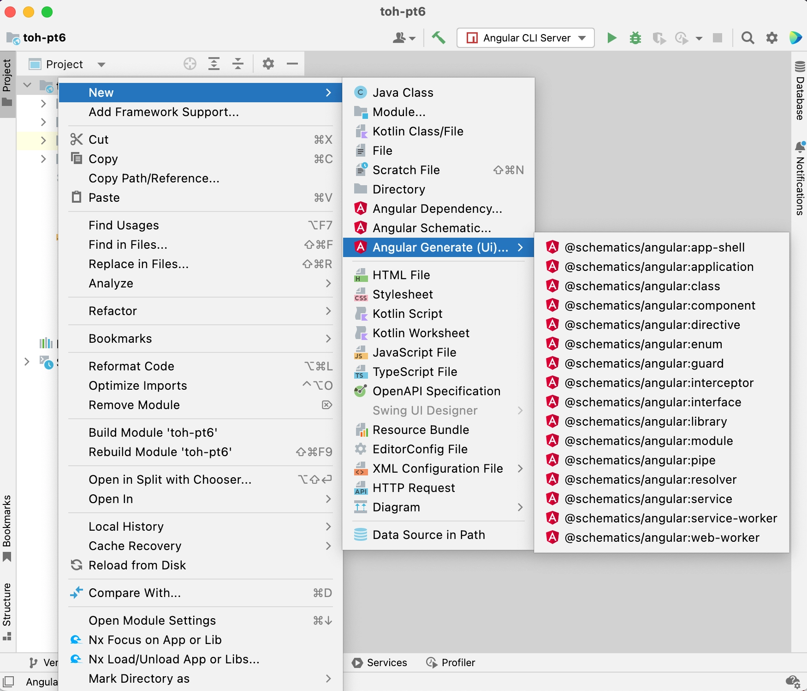Open IDE settings gear in top toolbar
The width and height of the screenshot is (807, 691).
[x=772, y=38]
